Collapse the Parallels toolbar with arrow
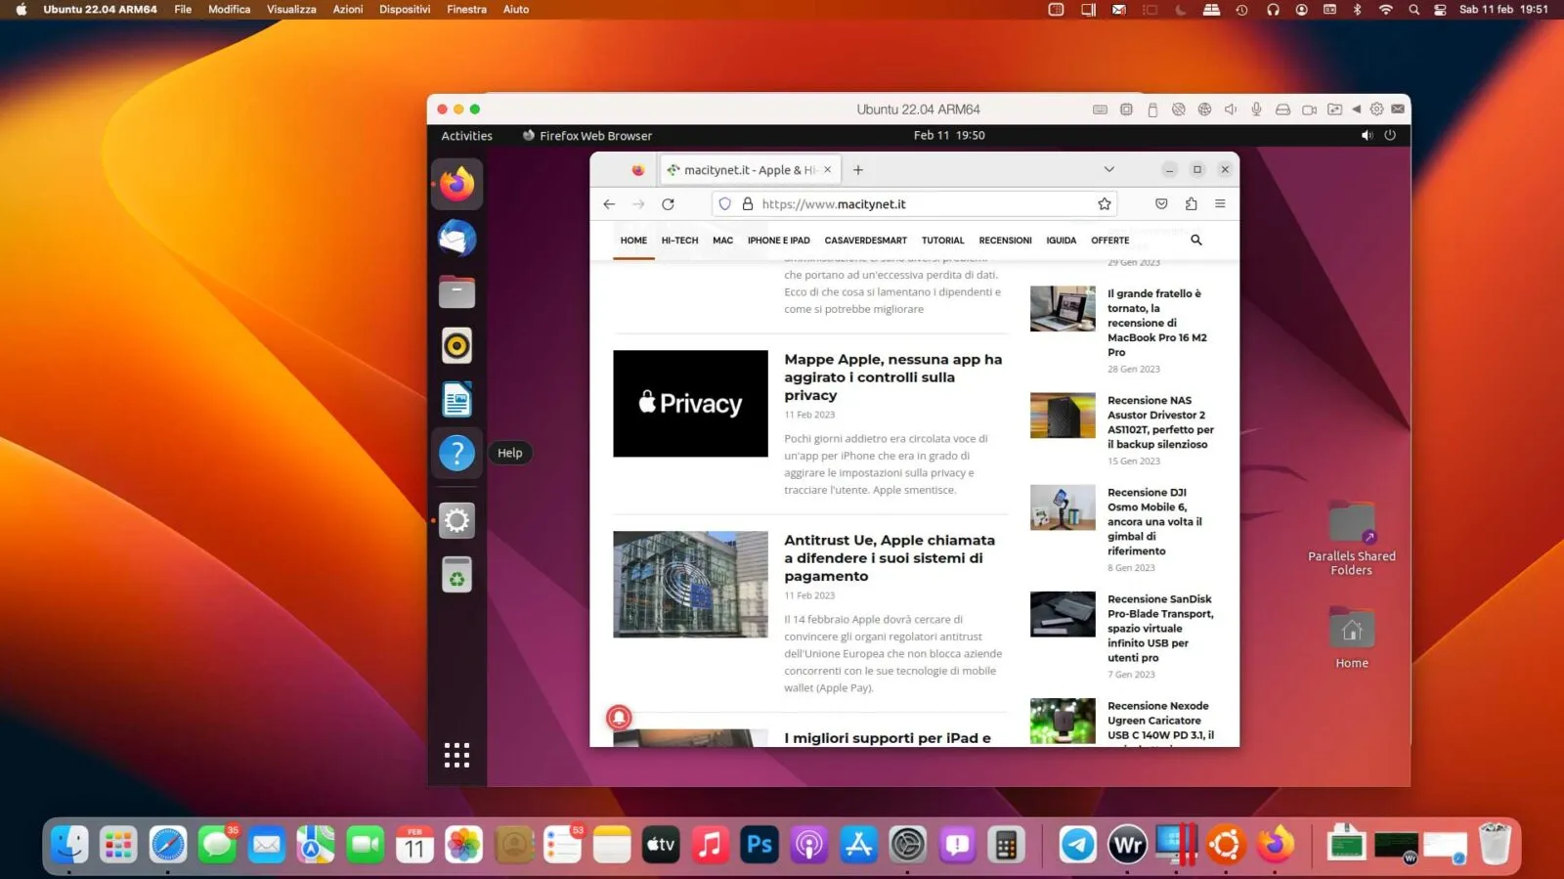 click(1356, 110)
